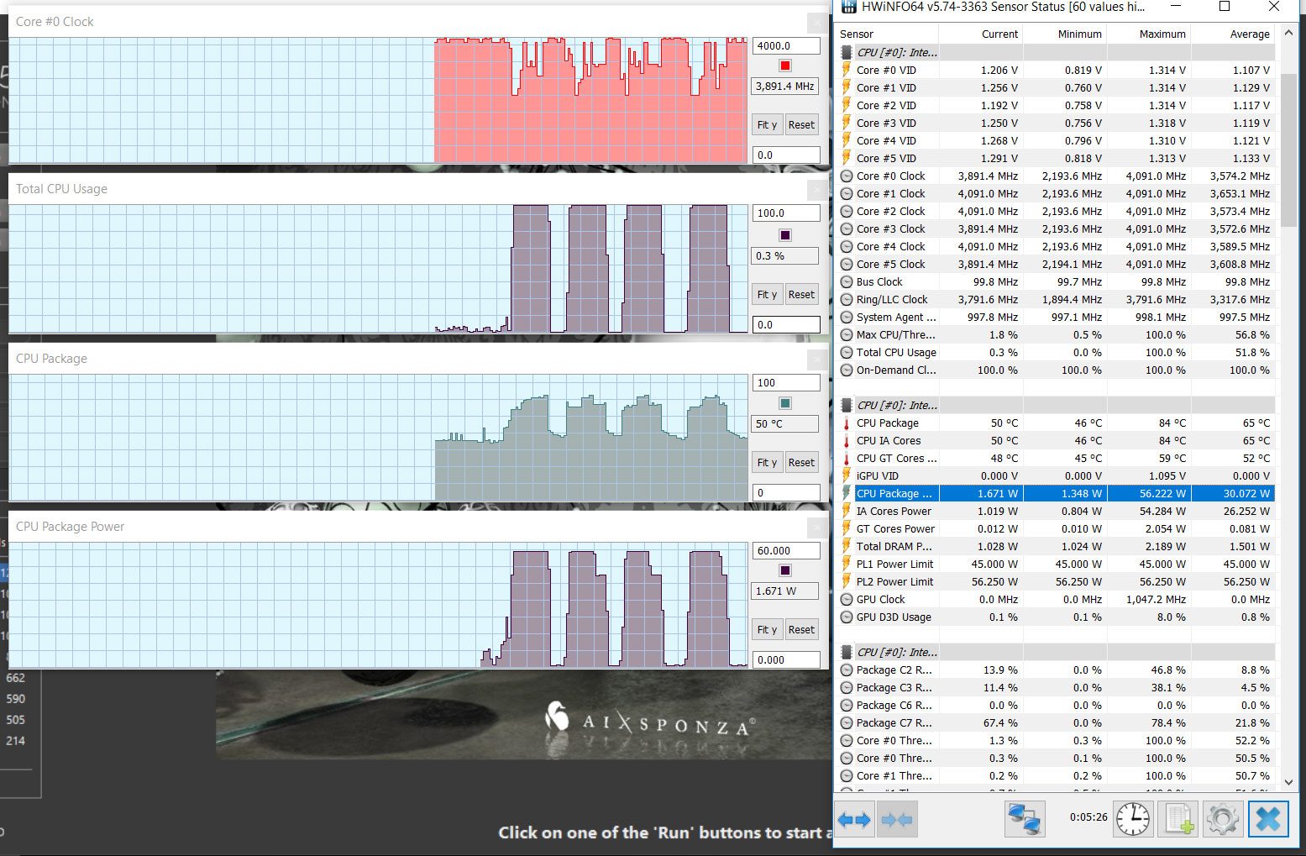
Task: Select the PL2 Power Limit row
Action: [1056, 582]
